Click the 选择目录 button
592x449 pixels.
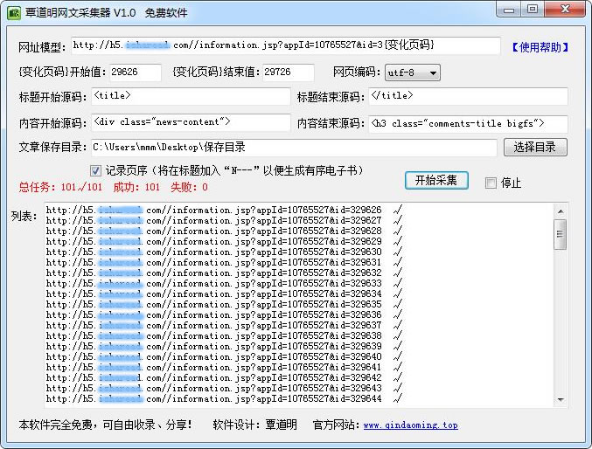pyautogui.click(x=535, y=148)
